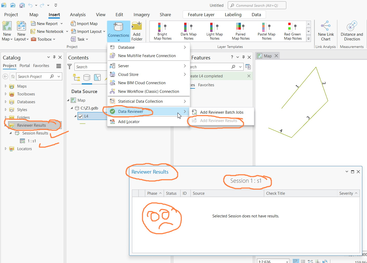Screen dimensions: 367x263
Task: Uncheck the L4 layer visibility checkbox
Action: pos(80,116)
